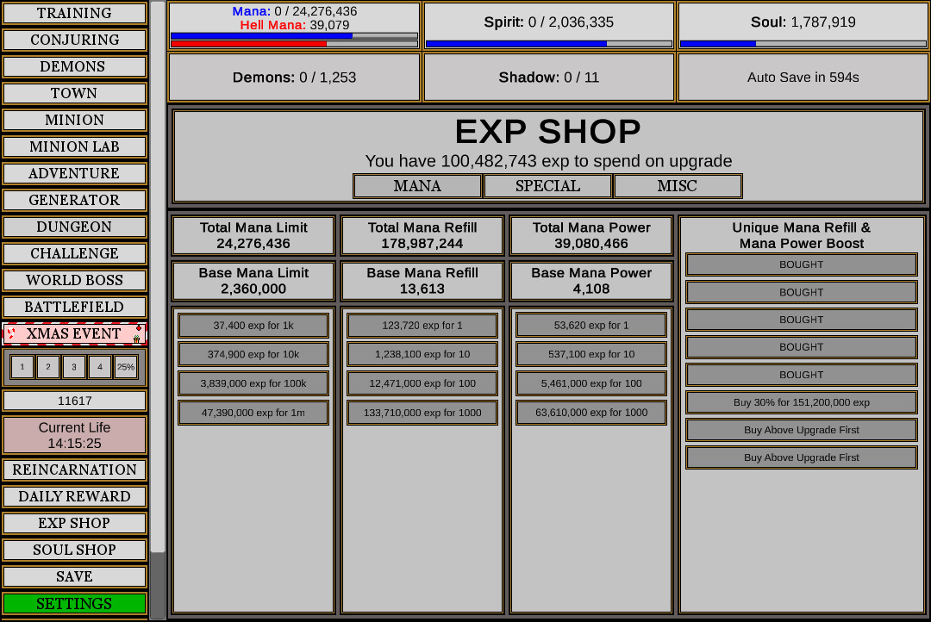Purchase the Buy 30% for 151,200,000 exp upgrade
Viewport: 931px width, 622px height.
coord(801,402)
